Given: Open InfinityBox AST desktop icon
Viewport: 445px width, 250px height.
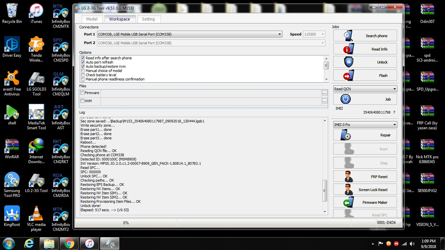Looking at the screenshot, I should 60,117.
